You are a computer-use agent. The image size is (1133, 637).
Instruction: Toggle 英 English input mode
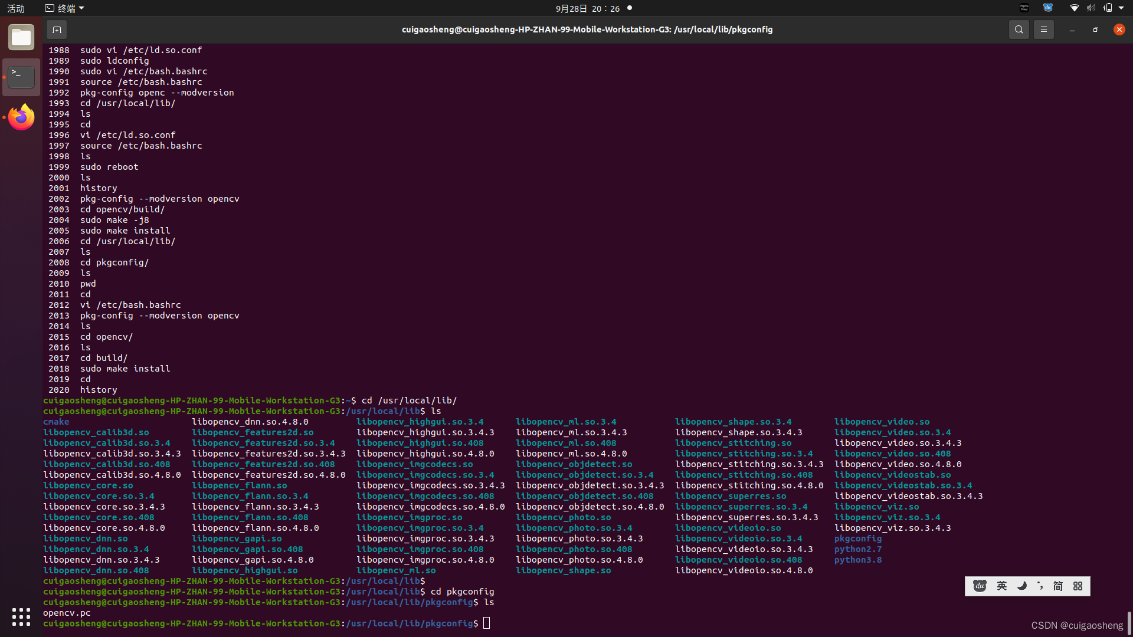pyautogui.click(x=1001, y=586)
